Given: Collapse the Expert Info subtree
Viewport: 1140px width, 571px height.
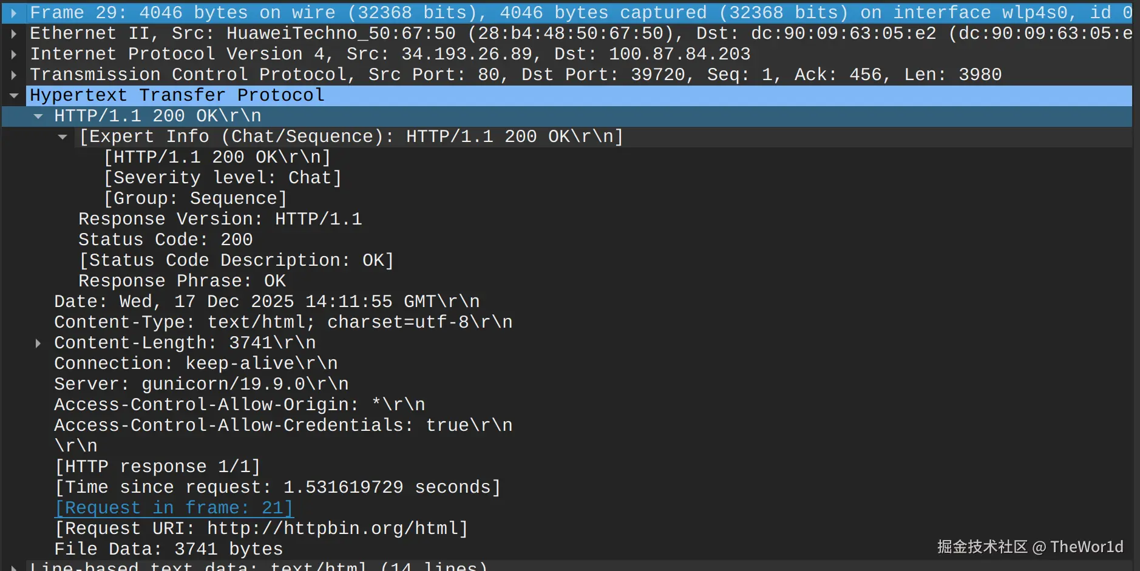Looking at the screenshot, I should pyautogui.click(x=63, y=137).
